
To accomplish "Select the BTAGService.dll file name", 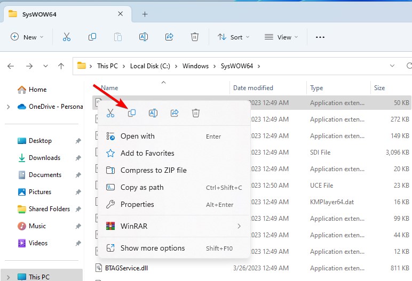I will click(x=126, y=268).
